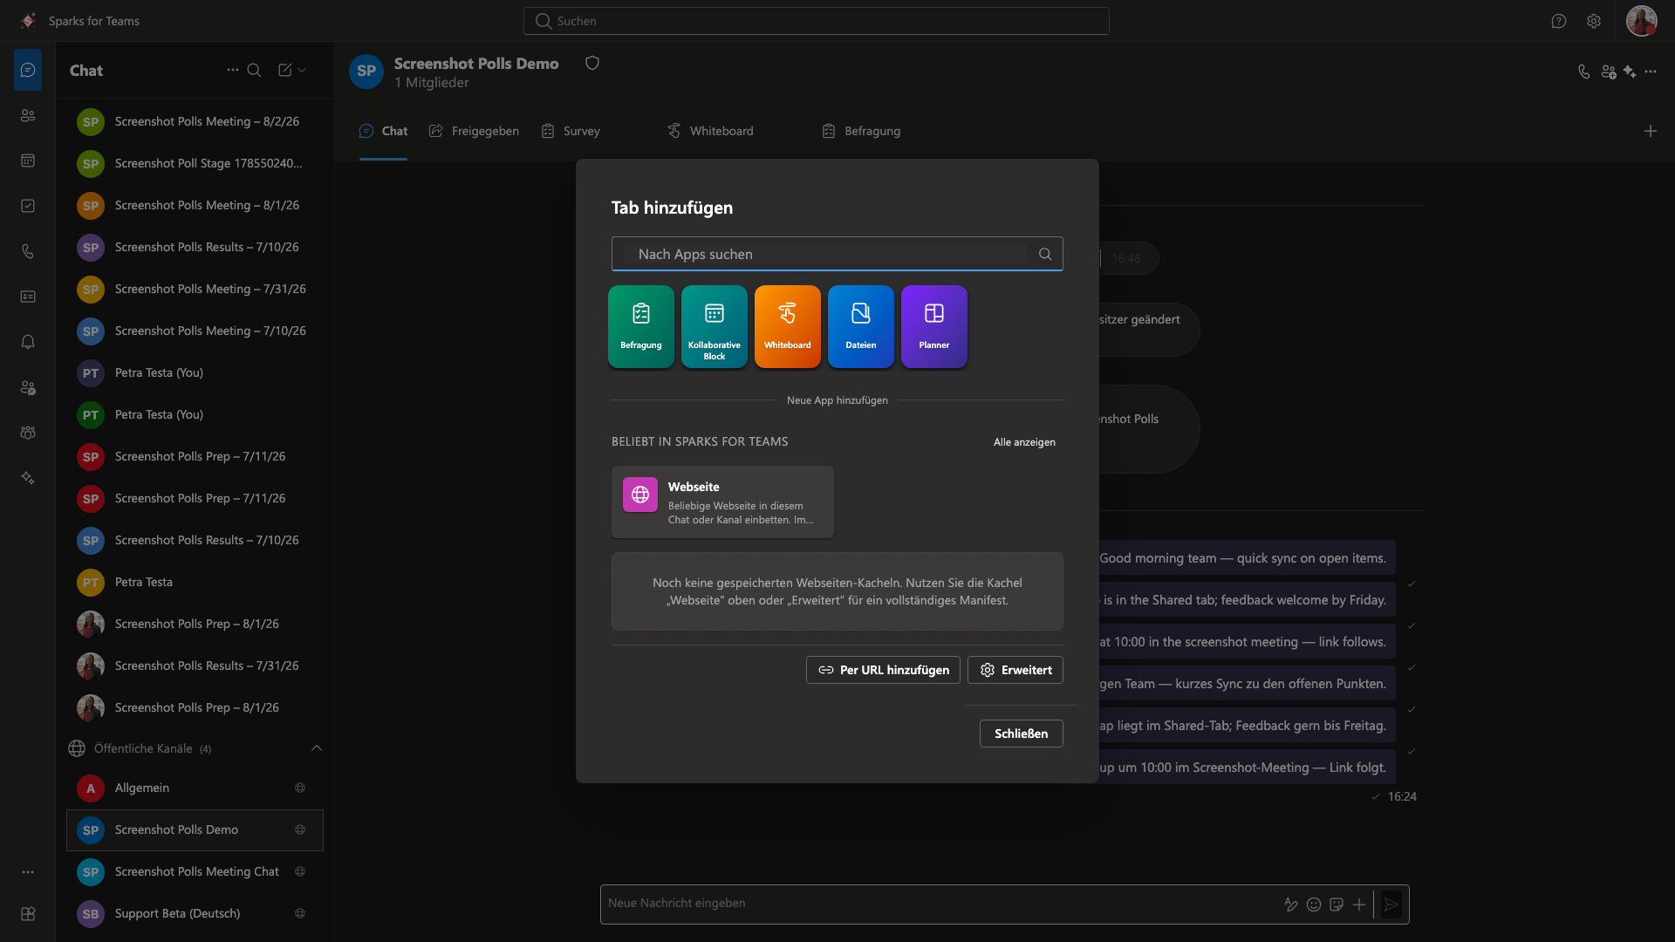This screenshot has height=942, width=1675.
Task: Click the new chat compose button
Action: click(284, 70)
